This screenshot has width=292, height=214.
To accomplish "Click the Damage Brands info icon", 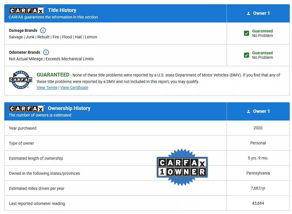I will coord(43,30).
